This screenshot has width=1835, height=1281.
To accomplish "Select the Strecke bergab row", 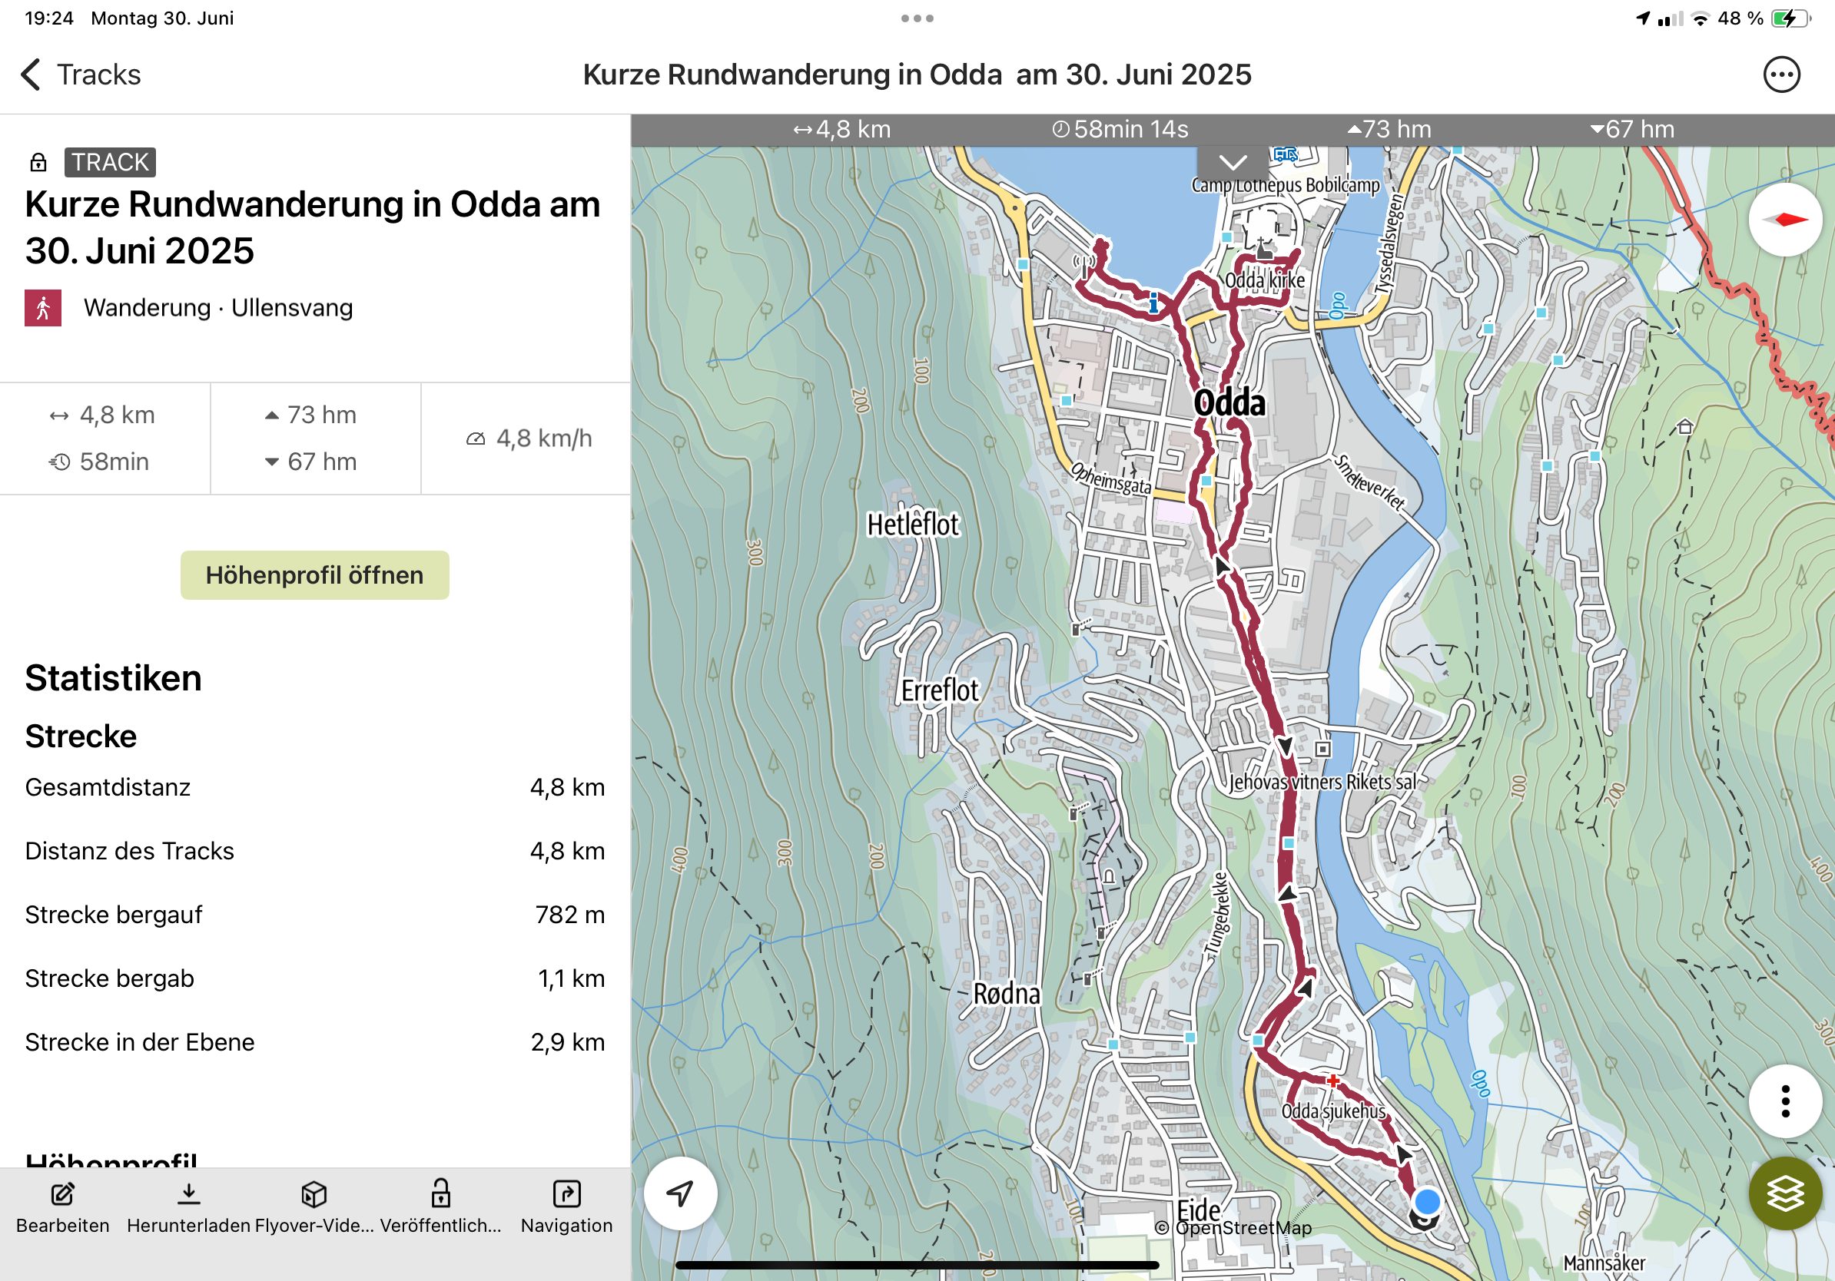I will [x=315, y=978].
